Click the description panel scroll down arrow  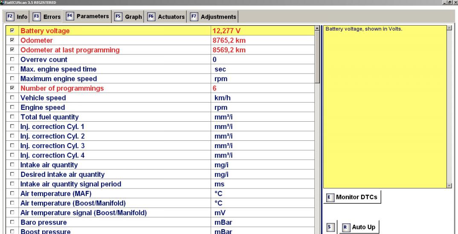coord(449,185)
